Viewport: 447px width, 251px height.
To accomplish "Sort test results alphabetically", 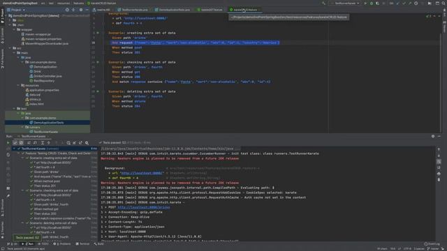I will tap(29, 143).
